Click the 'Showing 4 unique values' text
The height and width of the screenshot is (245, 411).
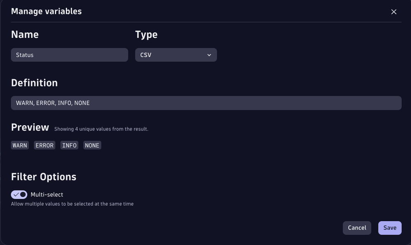click(x=101, y=129)
